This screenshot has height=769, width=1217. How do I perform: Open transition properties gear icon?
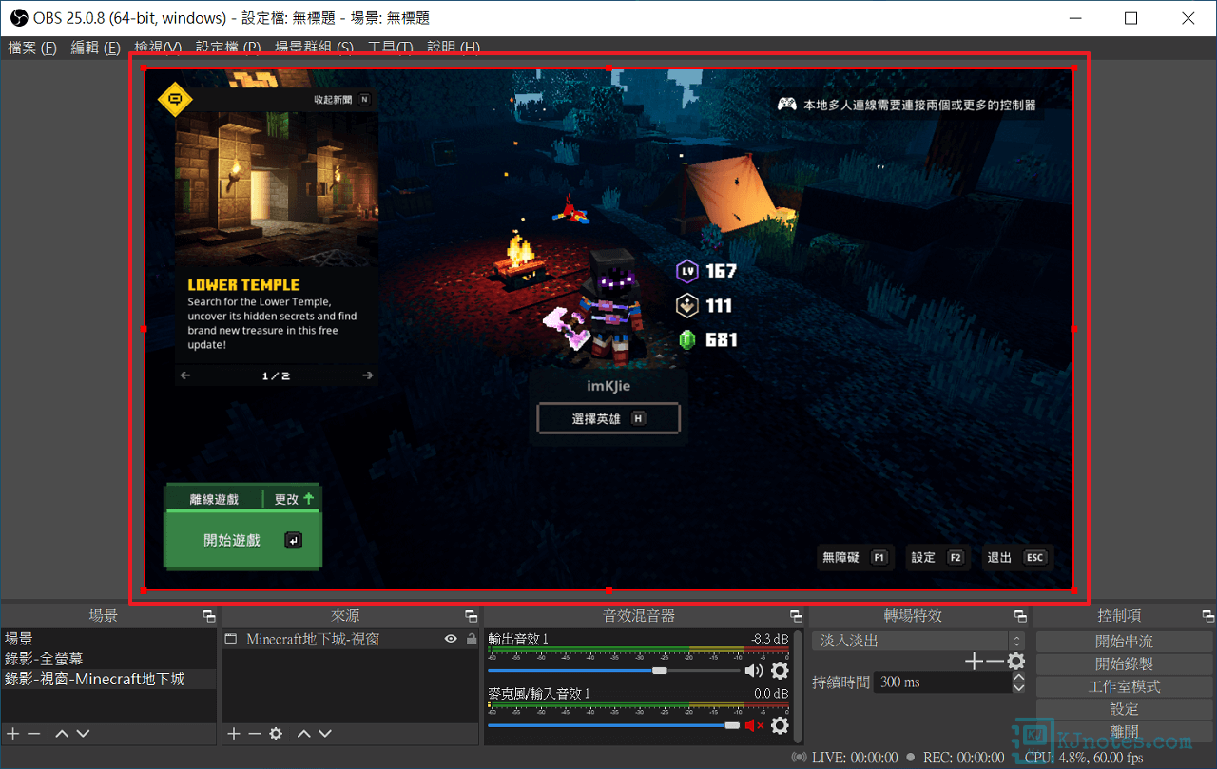point(1016,662)
